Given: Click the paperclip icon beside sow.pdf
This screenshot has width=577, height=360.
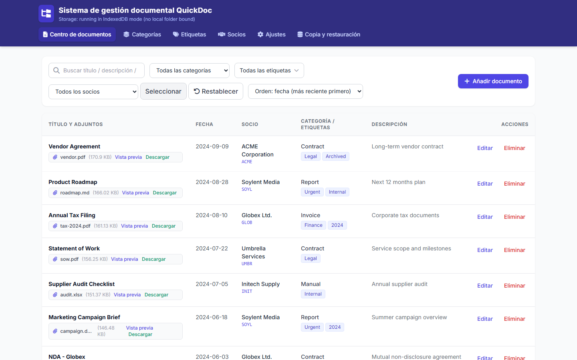Looking at the screenshot, I should coord(55,259).
